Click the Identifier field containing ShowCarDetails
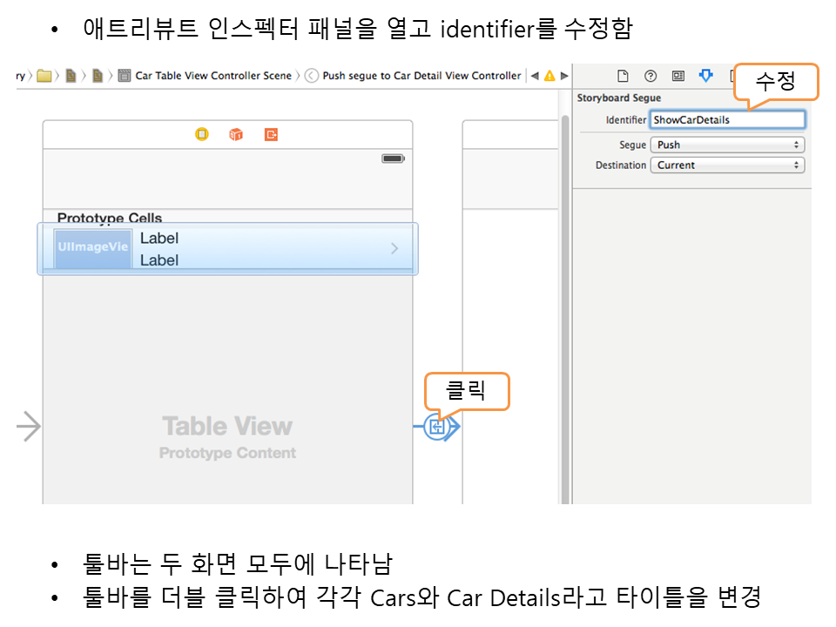 [x=727, y=119]
